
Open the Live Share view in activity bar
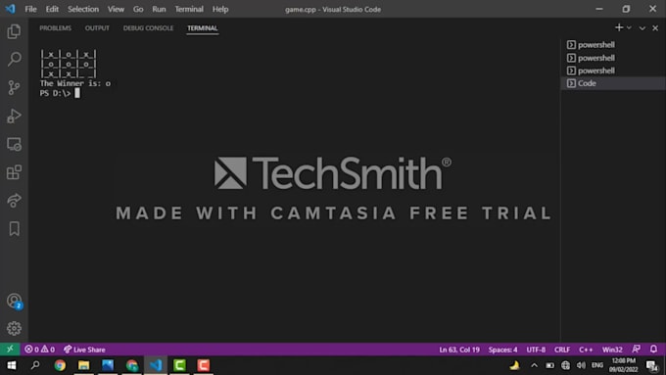[x=14, y=201]
